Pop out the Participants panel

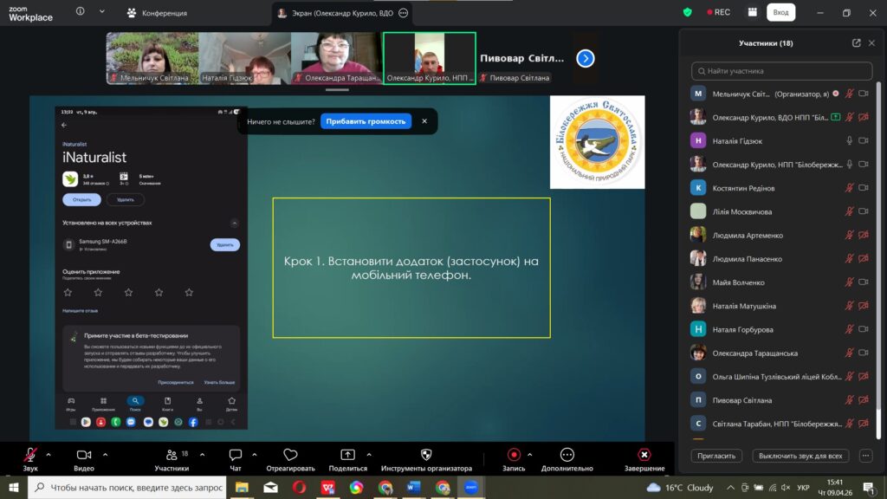[x=857, y=42]
